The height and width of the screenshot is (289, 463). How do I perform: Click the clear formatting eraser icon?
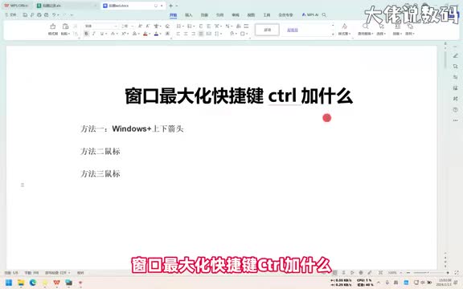click(167, 26)
